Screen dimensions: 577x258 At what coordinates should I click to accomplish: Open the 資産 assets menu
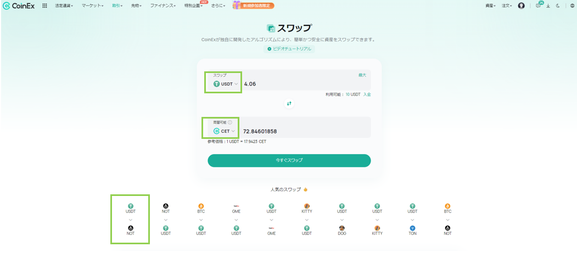click(491, 6)
